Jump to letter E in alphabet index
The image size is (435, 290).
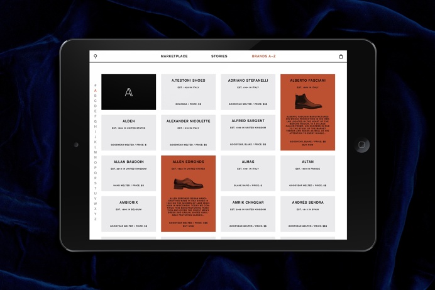[95, 111]
